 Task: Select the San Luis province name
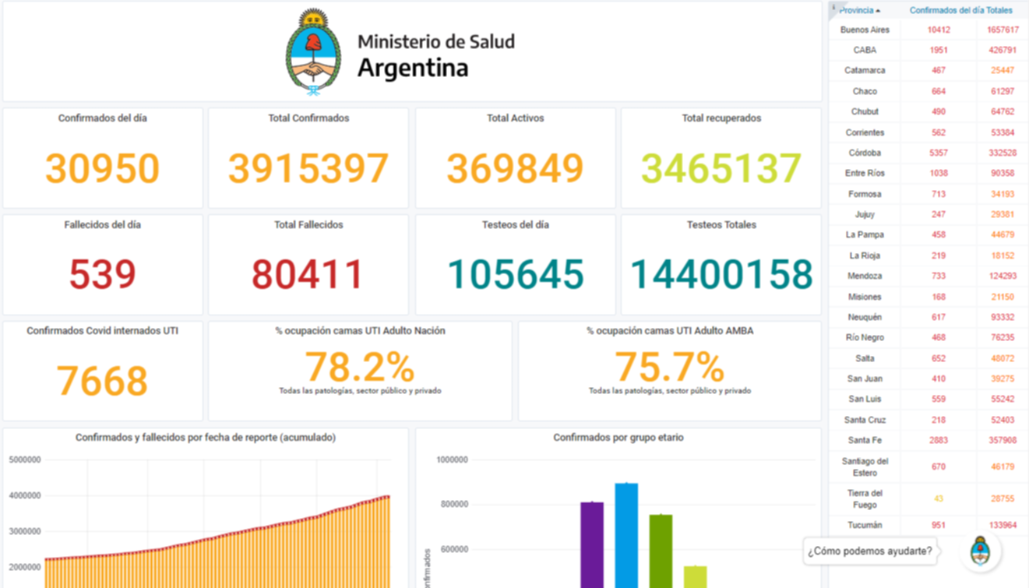click(x=865, y=399)
